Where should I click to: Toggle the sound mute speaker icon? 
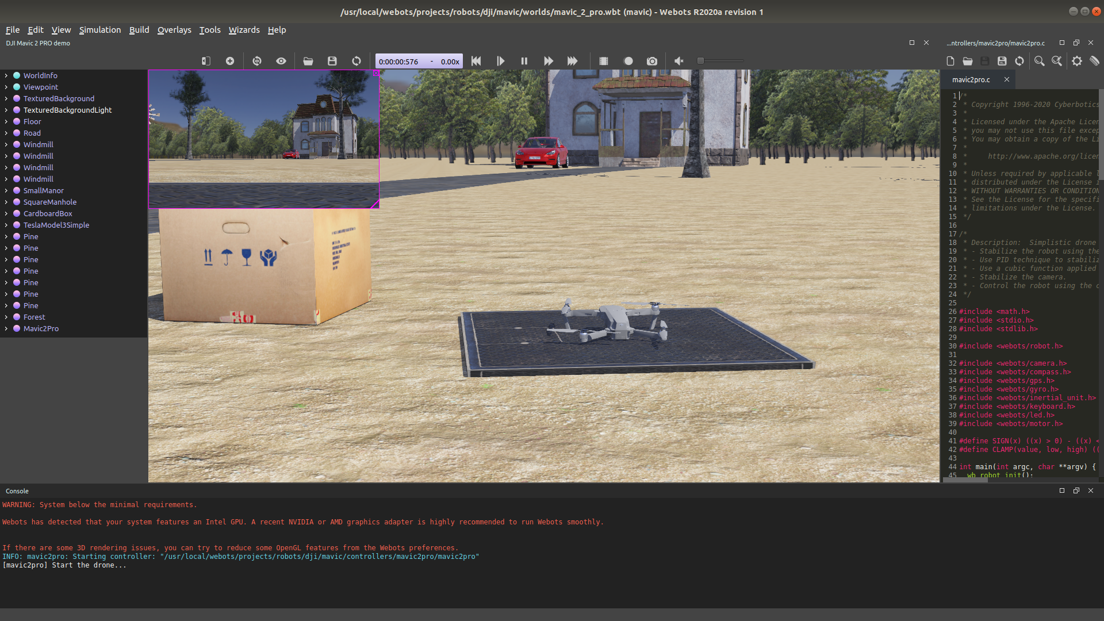point(679,61)
